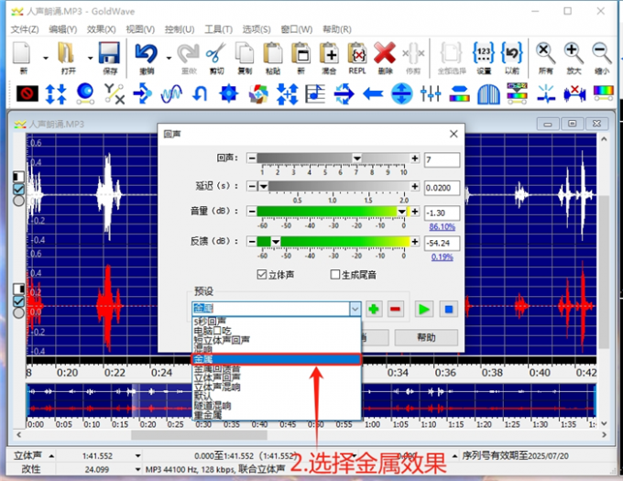Viewport: 623px width, 481px height.
Task: Click the REPL replace icon
Action: (x=357, y=53)
